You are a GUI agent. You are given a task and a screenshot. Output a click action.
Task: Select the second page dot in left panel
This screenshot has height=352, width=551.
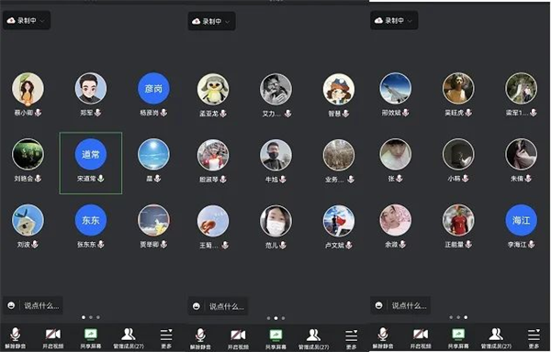click(91, 317)
